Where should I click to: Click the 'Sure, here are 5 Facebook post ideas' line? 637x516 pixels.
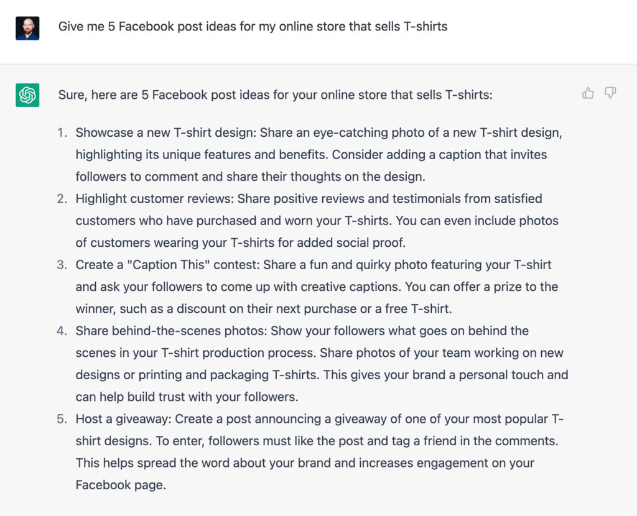[x=276, y=95]
